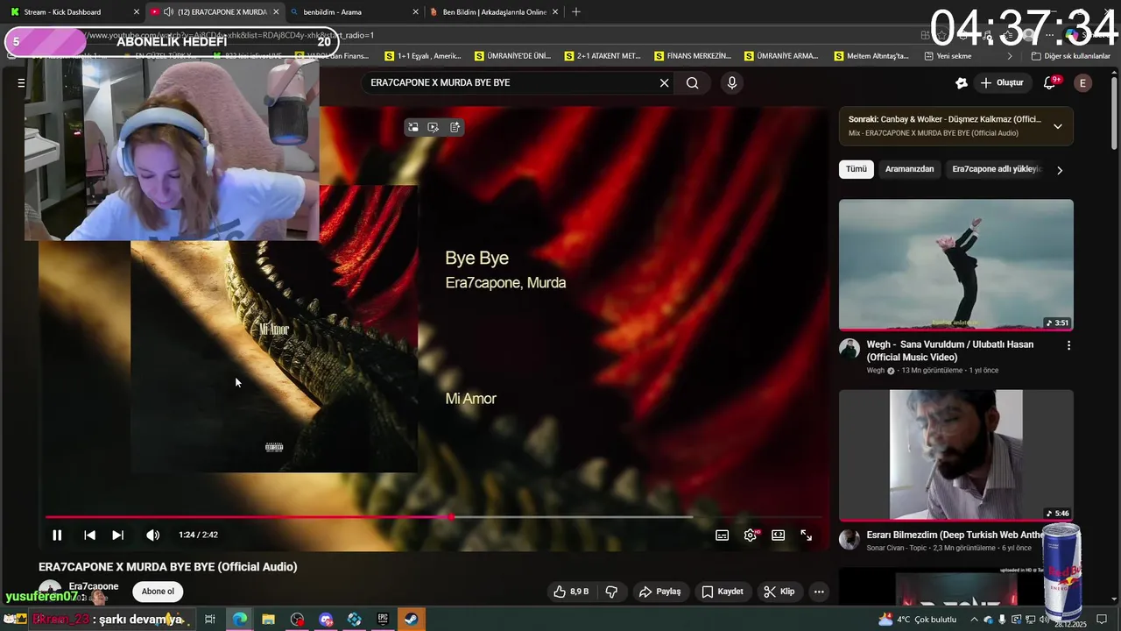The image size is (1121, 631).
Task: Open the account avatar labeled E
Action: pos(1082,83)
